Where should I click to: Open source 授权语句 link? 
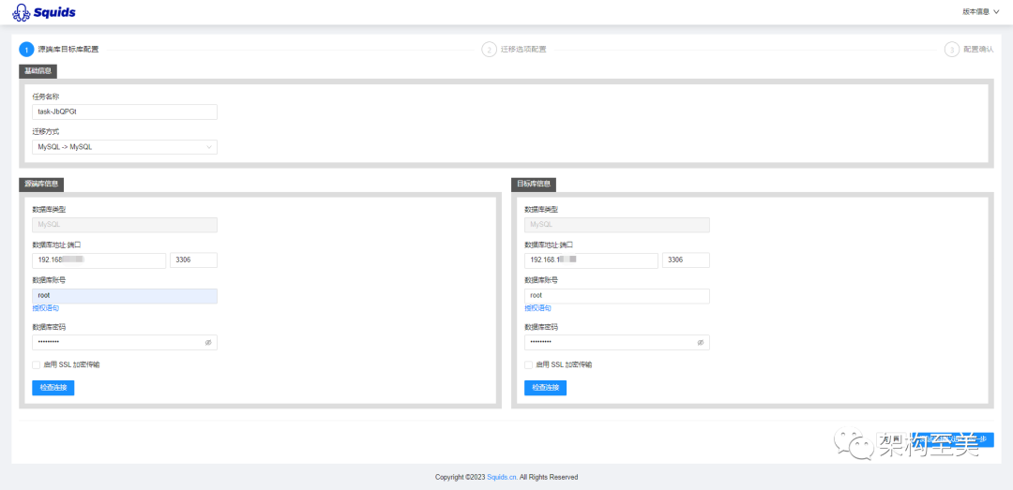click(46, 308)
